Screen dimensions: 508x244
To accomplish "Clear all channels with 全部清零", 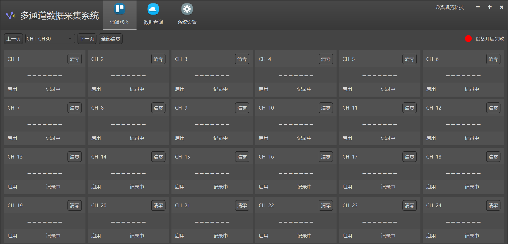I will tap(111, 39).
